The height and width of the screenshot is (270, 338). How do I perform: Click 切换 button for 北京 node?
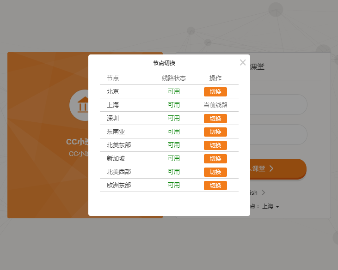(x=215, y=92)
